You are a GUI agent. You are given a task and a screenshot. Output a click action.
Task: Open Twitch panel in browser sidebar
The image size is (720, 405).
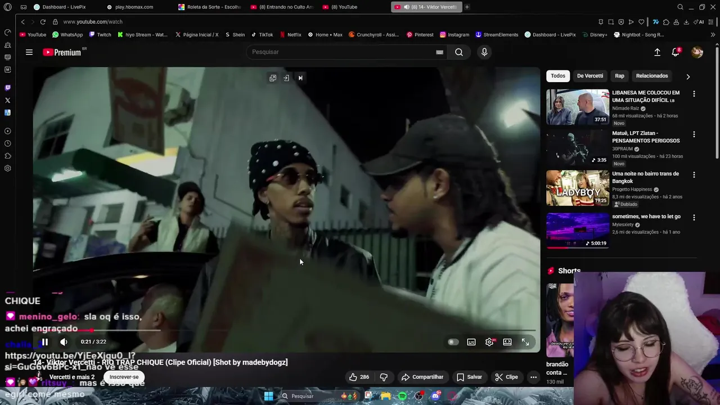tap(7, 88)
